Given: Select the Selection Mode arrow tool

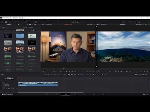Looking at the screenshot, I should [x=45, y=74].
